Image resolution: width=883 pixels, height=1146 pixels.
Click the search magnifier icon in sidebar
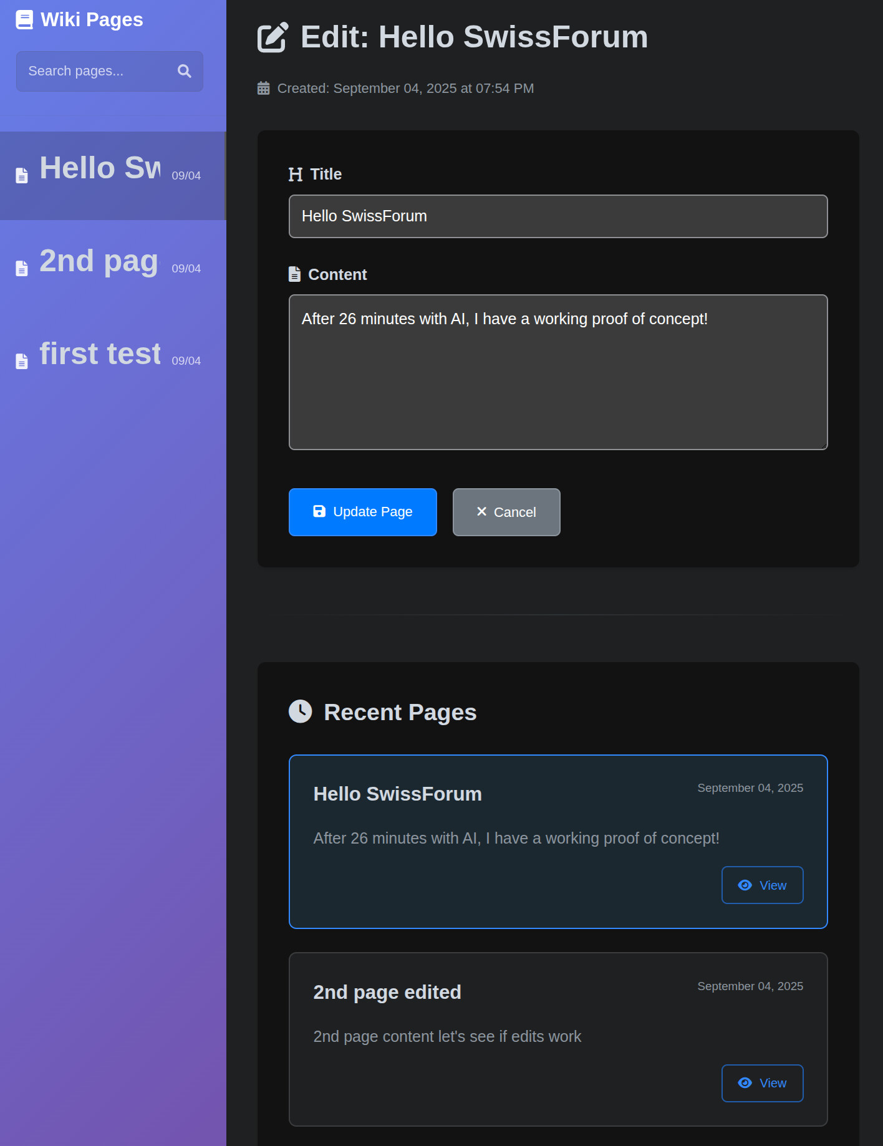(184, 71)
